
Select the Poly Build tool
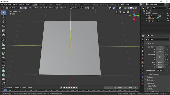pos(3,71)
